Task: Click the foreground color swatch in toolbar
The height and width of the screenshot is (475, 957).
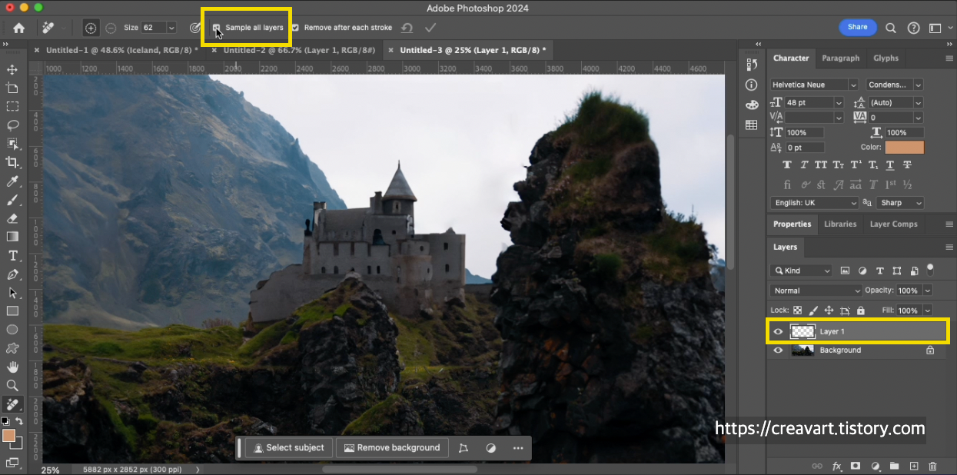Action: tap(9, 436)
